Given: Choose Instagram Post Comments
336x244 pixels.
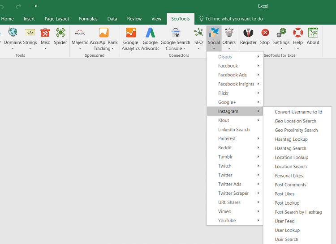Looking at the screenshot, I should pos(297,185).
